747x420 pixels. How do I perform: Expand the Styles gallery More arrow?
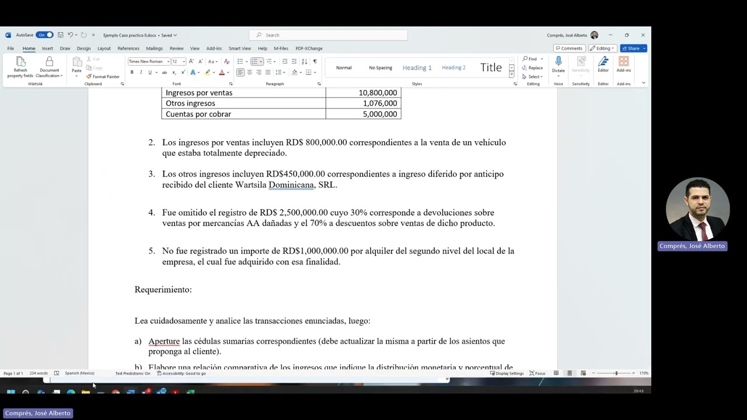(x=512, y=75)
